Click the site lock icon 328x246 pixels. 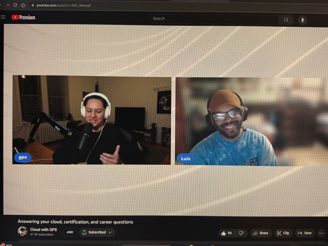(33, 5)
